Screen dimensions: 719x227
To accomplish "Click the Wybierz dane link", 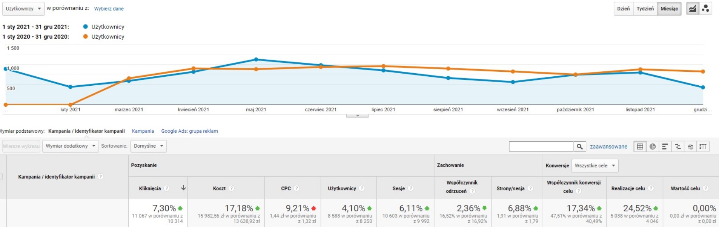I will [109, 9].
